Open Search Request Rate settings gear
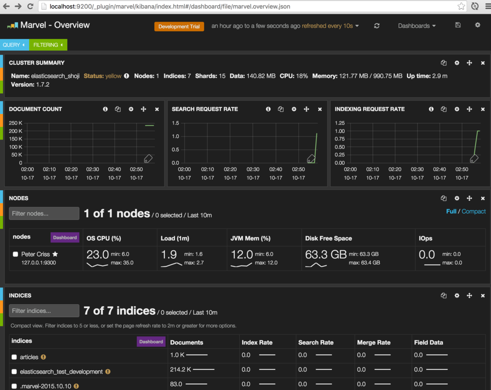This screenshot has width=491, height=390. pos(294,109)
